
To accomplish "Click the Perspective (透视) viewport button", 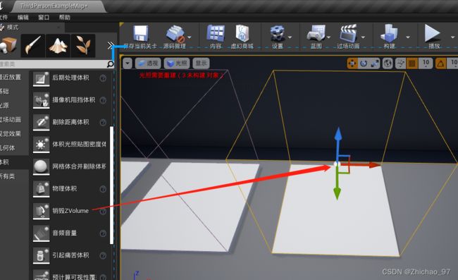I will (x=148, y=63).
